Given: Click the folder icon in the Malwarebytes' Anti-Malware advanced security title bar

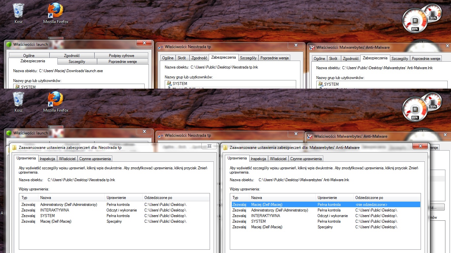Looking at the screenshot, I should pos(225,148).
